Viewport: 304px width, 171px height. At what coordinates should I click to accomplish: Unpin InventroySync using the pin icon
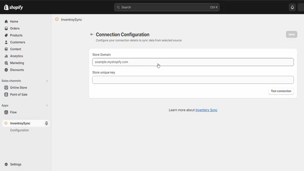click(46, 123)
